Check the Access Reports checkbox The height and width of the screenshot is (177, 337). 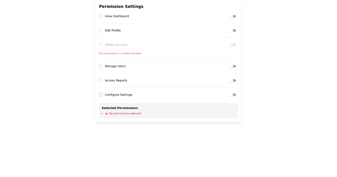coord(101,80)
